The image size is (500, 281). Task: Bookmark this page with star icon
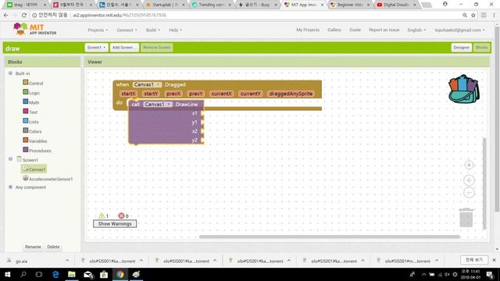[473, 15]
